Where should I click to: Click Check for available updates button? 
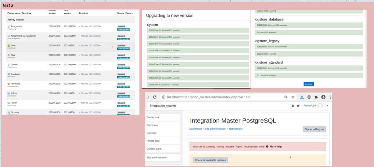[x=210, y=160]
